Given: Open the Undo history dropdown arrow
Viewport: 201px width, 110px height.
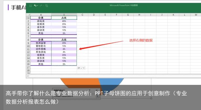Looking at the screenshot, I should tap(38, 6).
